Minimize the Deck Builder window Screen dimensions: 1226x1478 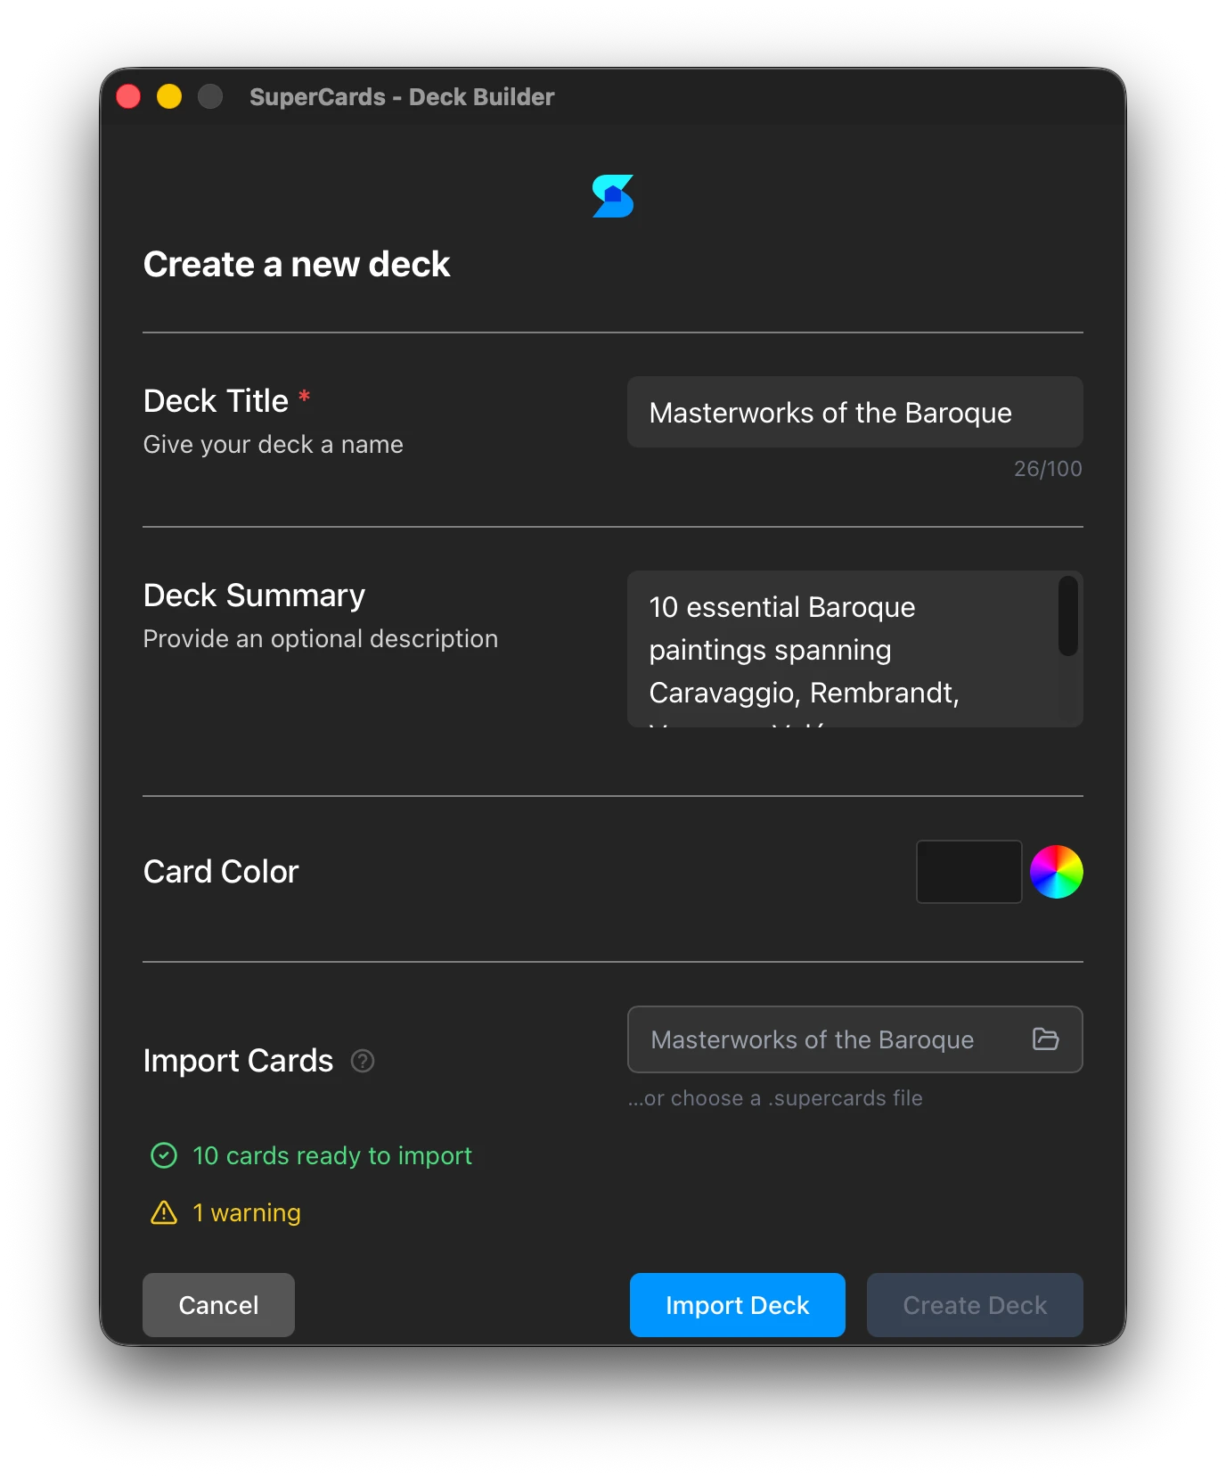pyautogui.click(x=169, y=96)
